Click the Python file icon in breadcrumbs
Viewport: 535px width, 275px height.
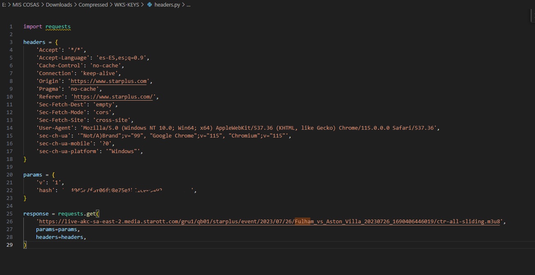(149, 5)
